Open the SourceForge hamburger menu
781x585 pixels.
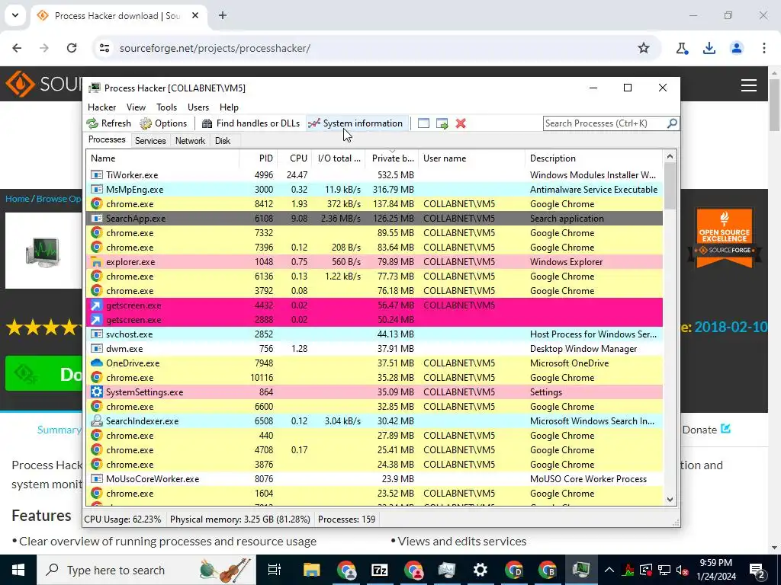tap(749, 85)
